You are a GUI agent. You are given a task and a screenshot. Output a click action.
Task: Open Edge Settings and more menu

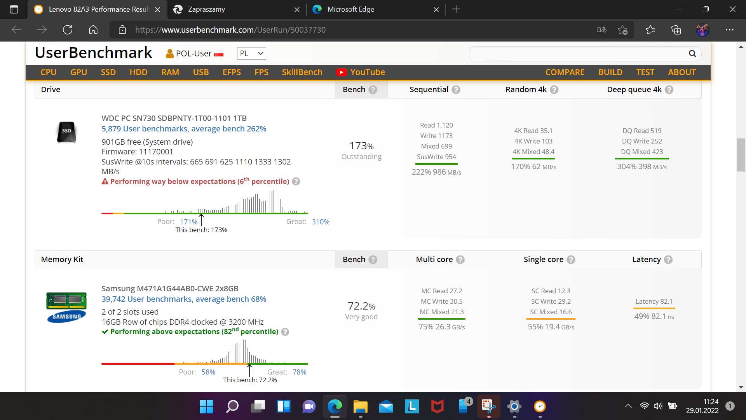coord(730,30)
